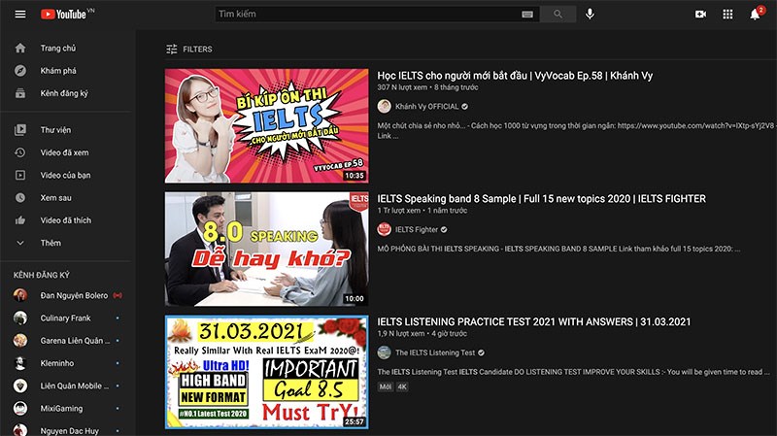This screenshot has height=436, width=777.
Task: Open video title Học IELTS cho người mới bắt đầu
Action: [515, 76]
